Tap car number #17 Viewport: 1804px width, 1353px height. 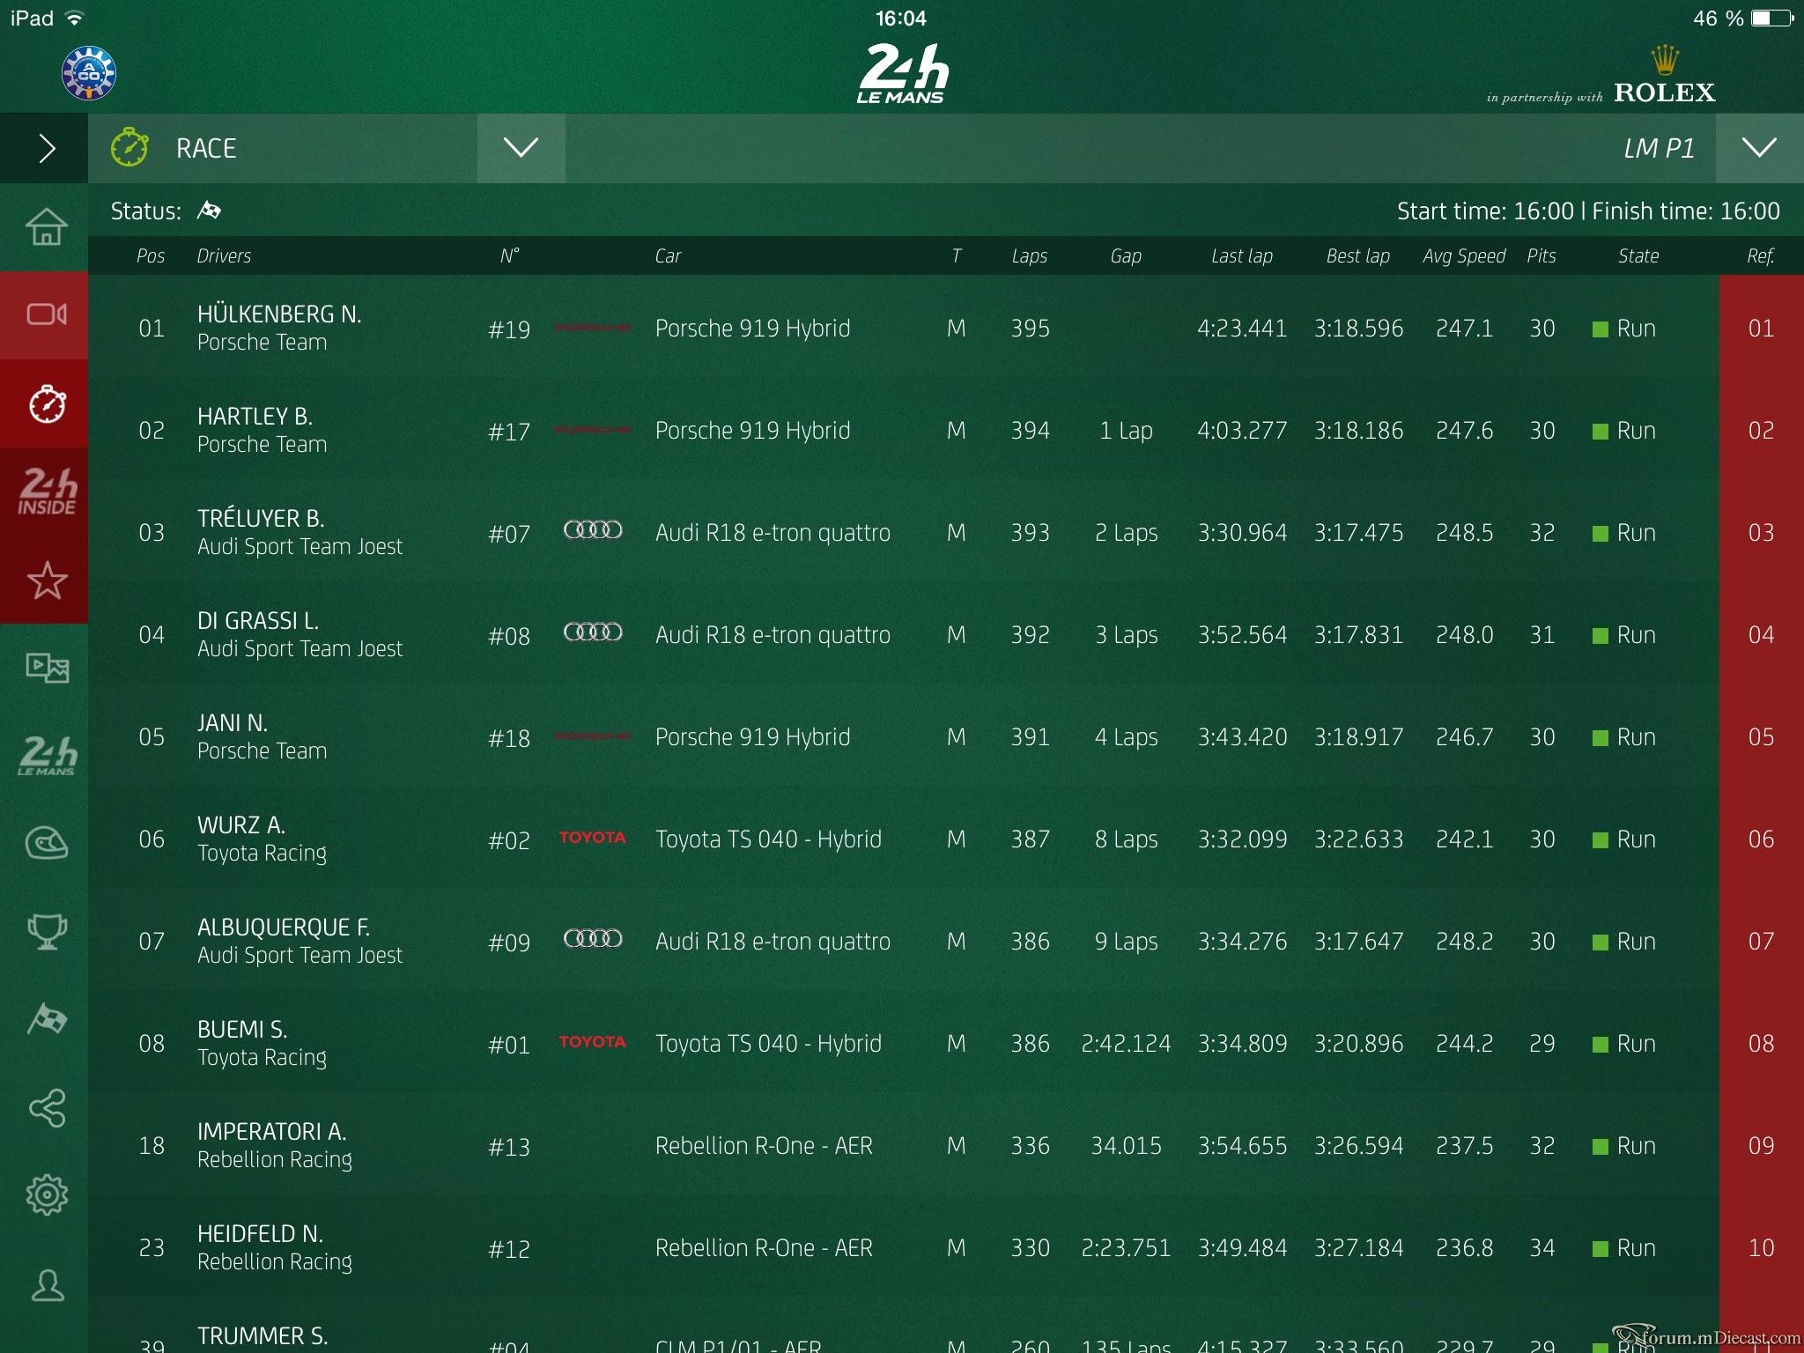point(509,432)
